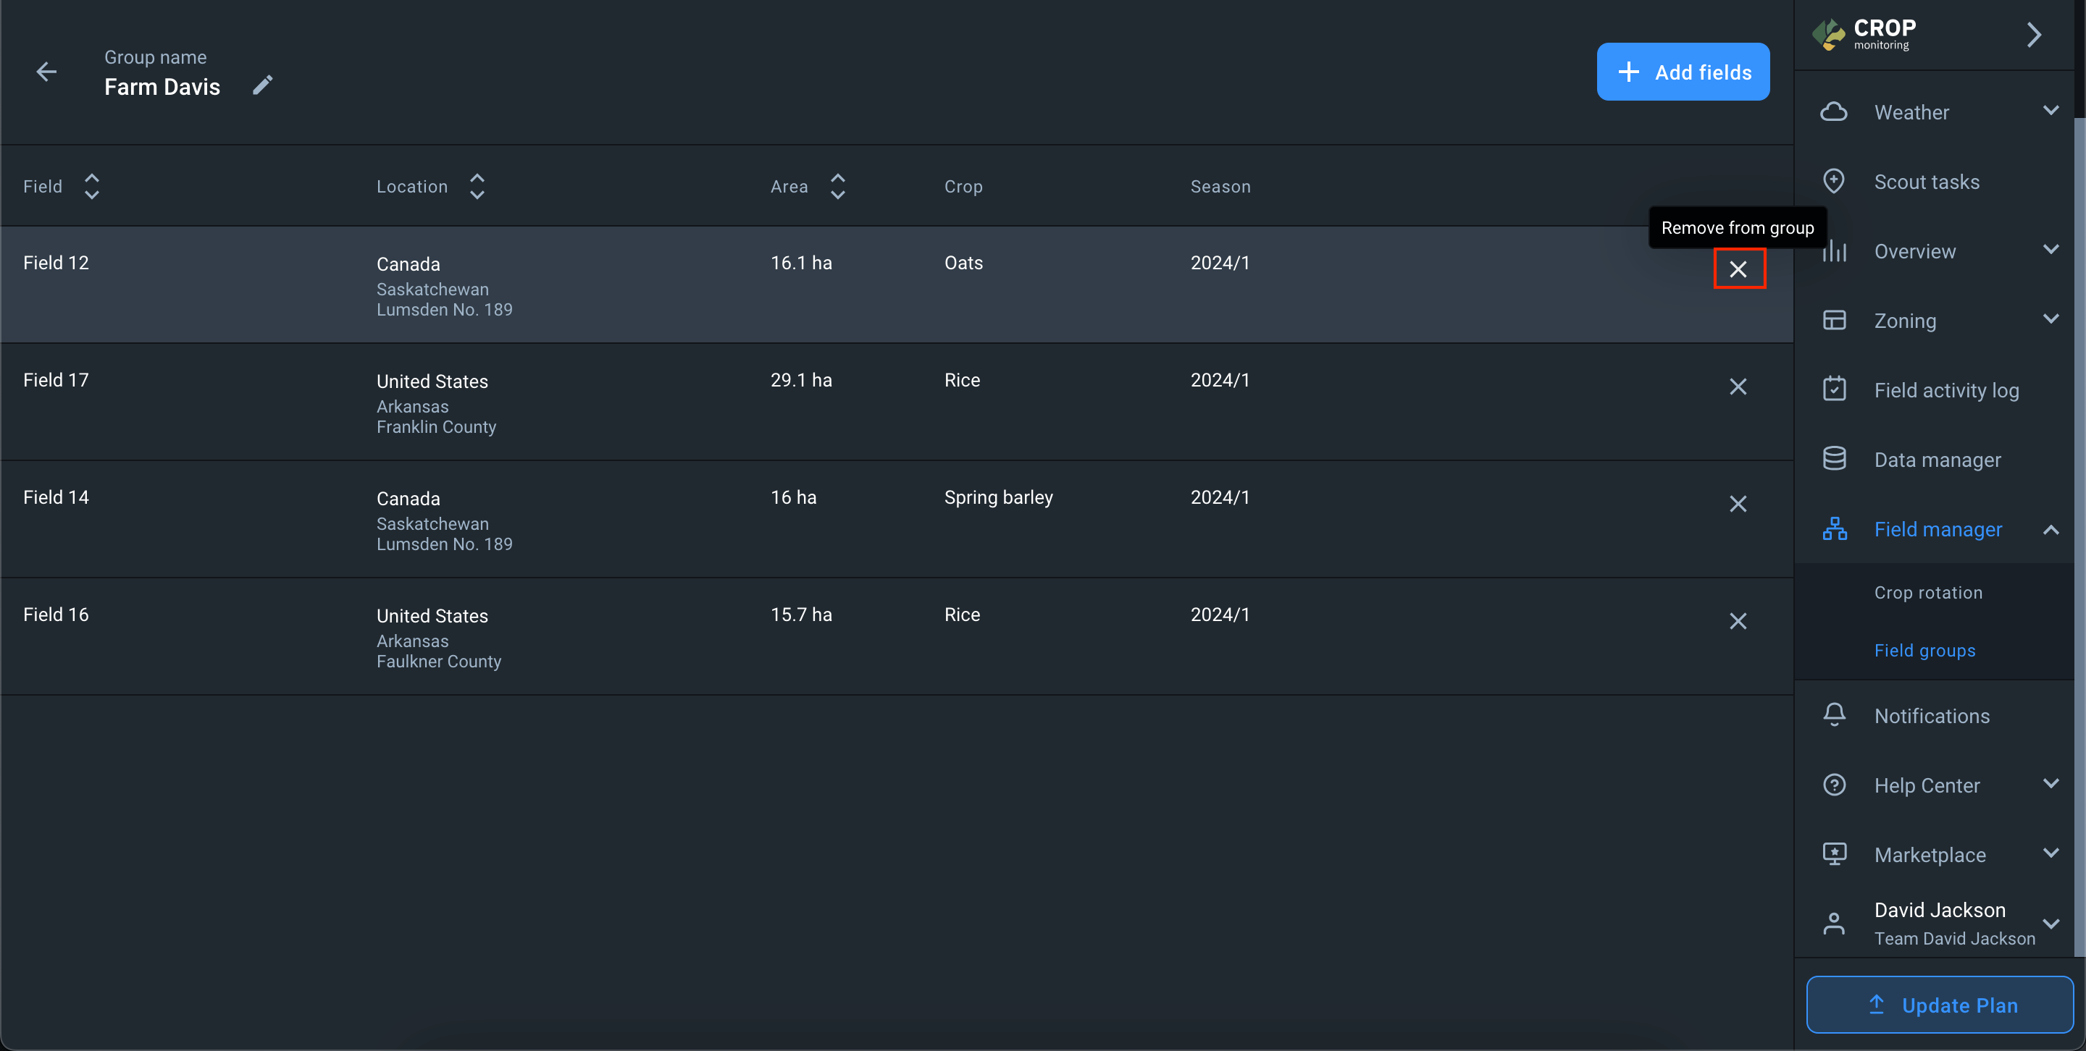Select the Field groups submenu item
Screen dimensions: 2086x1051
coord(1924,651)
